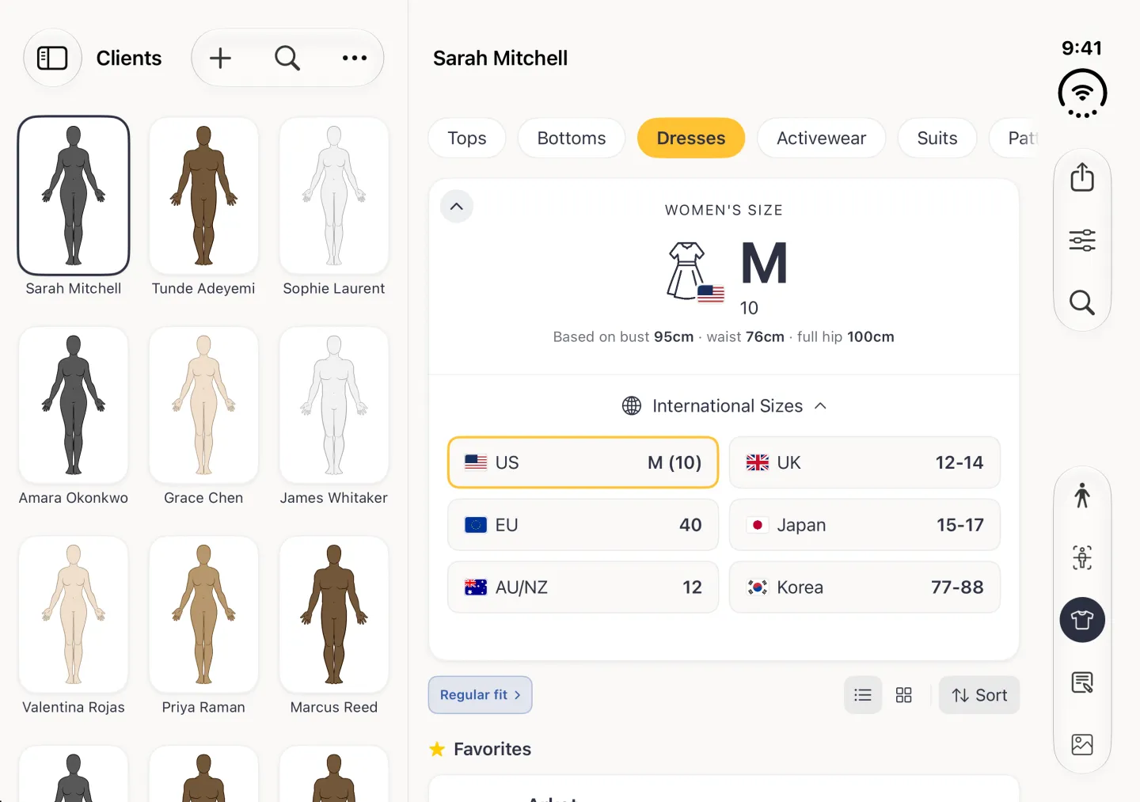
Task: Open the photo gallery icon
Action: tap(1082, 744)
